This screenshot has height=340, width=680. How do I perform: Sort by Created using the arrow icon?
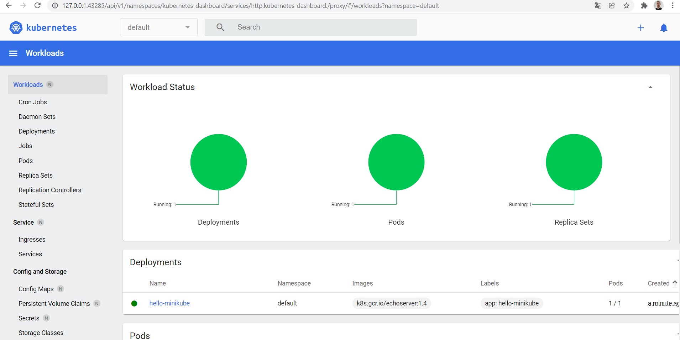675,283
